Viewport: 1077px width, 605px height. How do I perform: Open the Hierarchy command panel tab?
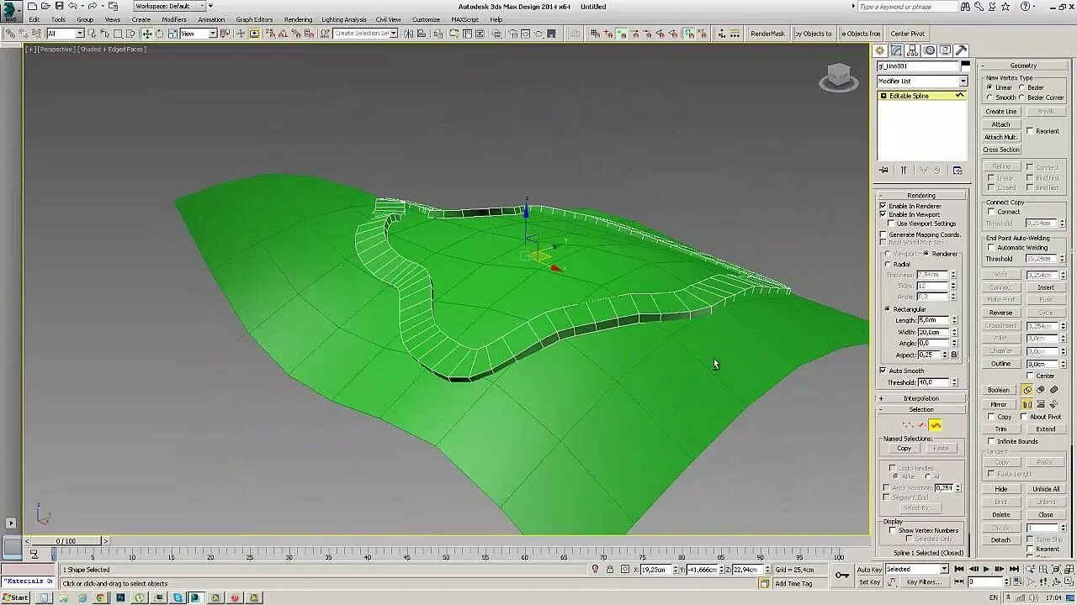coord(912,50)
